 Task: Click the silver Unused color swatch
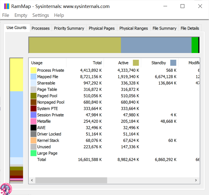pos(33,147)
